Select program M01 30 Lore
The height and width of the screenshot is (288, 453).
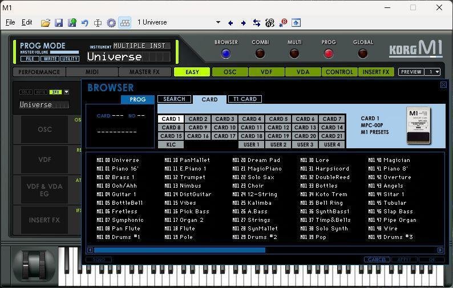coord(314,160)
